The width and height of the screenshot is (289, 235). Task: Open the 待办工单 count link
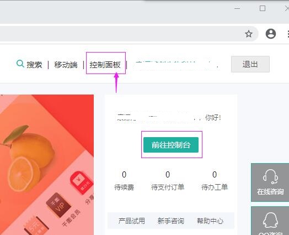pos(215,180)
